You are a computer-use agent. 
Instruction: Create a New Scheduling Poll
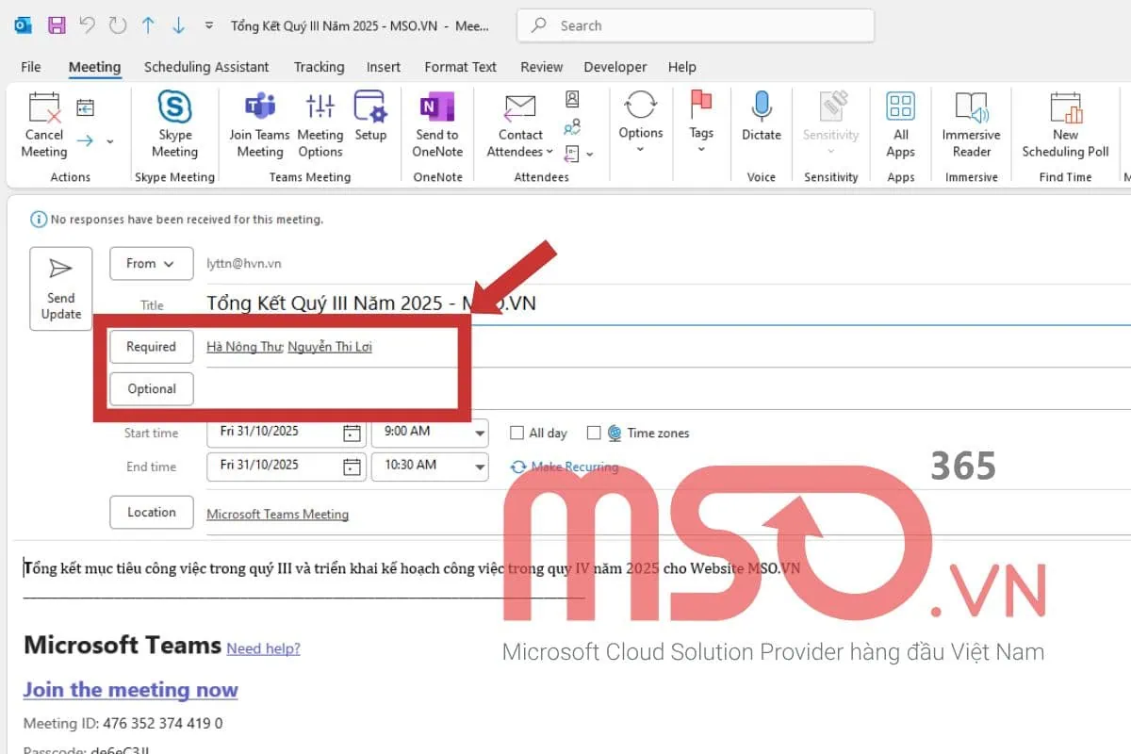[x=1064, y=123]
